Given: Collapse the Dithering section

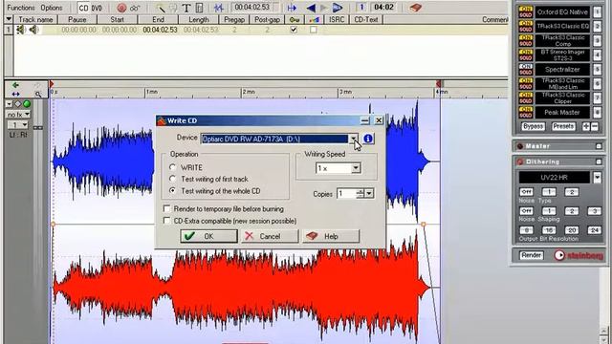Looking at the screenshot, I should tap(599, 161).
